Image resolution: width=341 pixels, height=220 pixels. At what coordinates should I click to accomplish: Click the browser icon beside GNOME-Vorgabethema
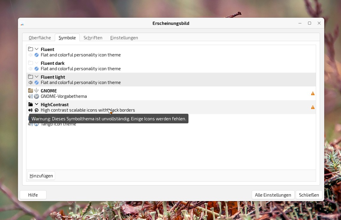pos(37,96)
